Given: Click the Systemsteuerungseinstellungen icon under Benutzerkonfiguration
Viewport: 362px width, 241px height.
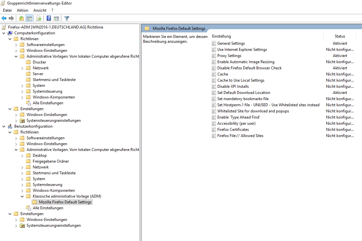Looking at the screenshot, I should coord(22,225).
